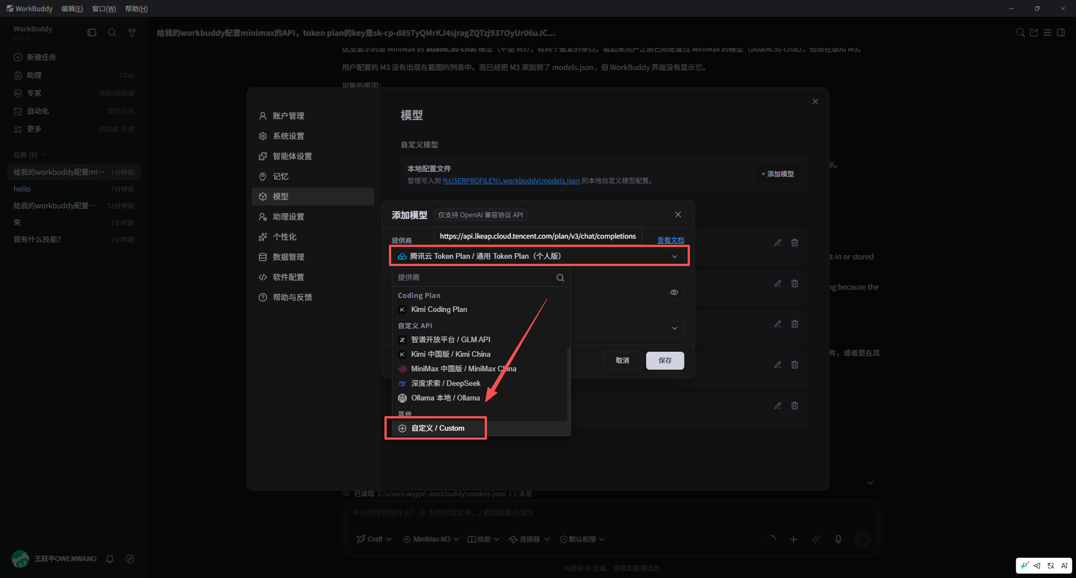Open 智能体设置 settings section

[313, 156]
